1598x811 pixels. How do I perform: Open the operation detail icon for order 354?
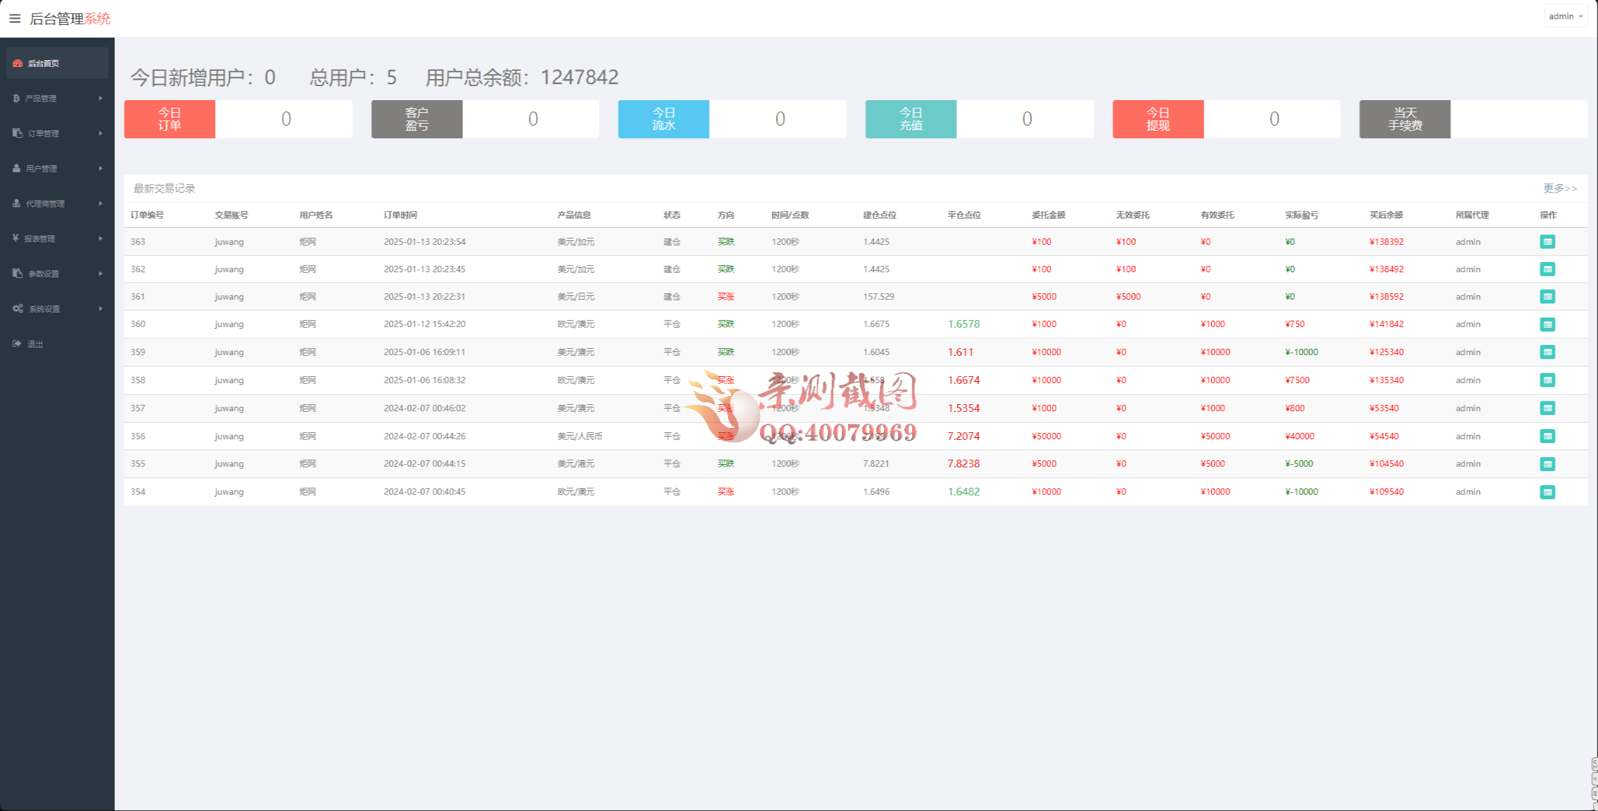1548,492
